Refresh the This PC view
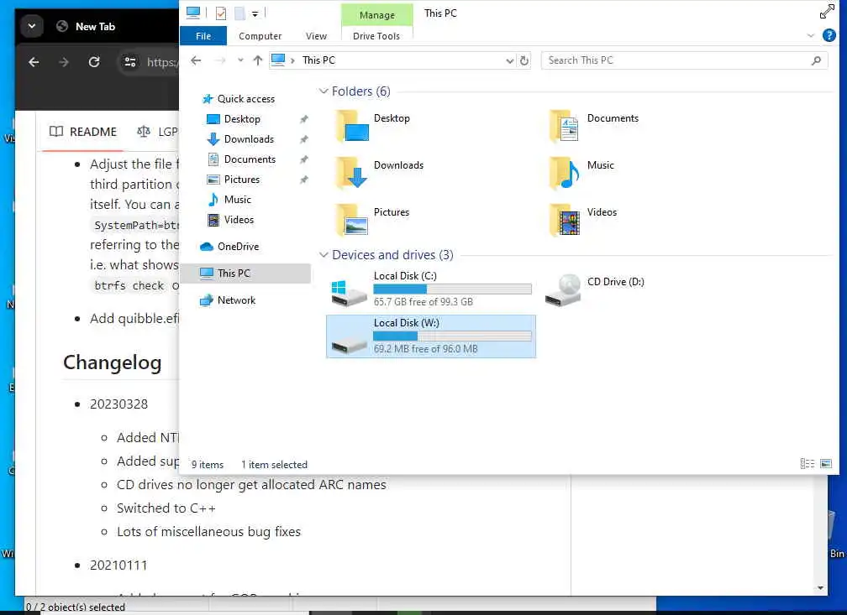The height and width of the screenshot is (615, 847). tap(524, 60)
